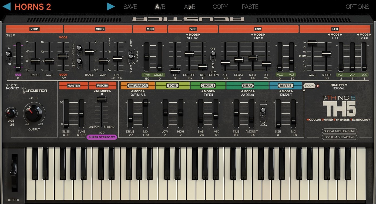Step the ENV MODE backward with its left arrow
Viewport: 376px width, 204px height.
(x=252, y=35)
